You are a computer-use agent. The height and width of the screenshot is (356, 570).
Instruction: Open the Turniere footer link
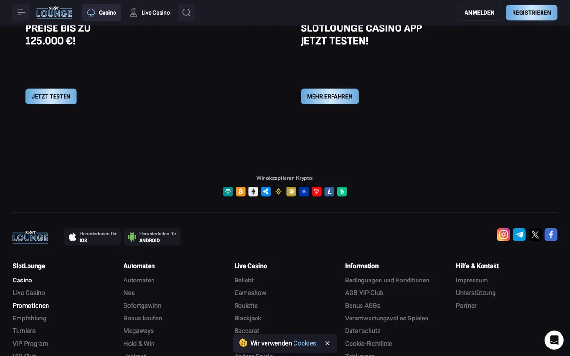24,331
